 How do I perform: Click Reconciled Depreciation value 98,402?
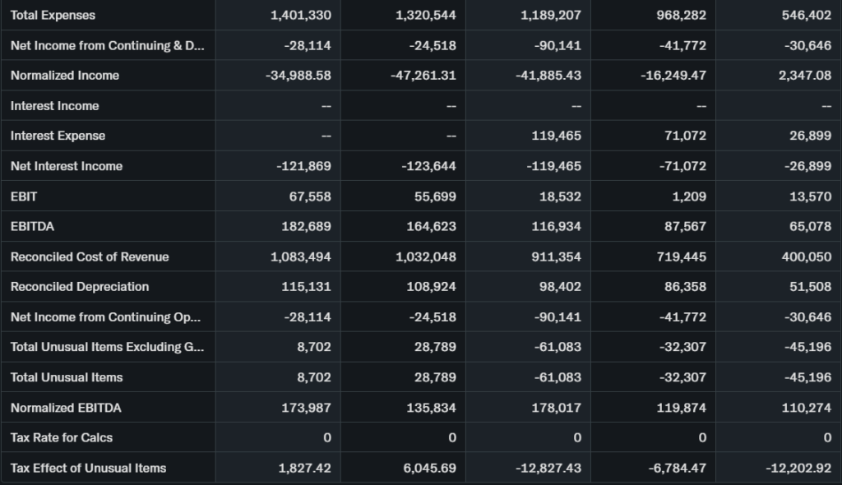(x=560, y=287)
